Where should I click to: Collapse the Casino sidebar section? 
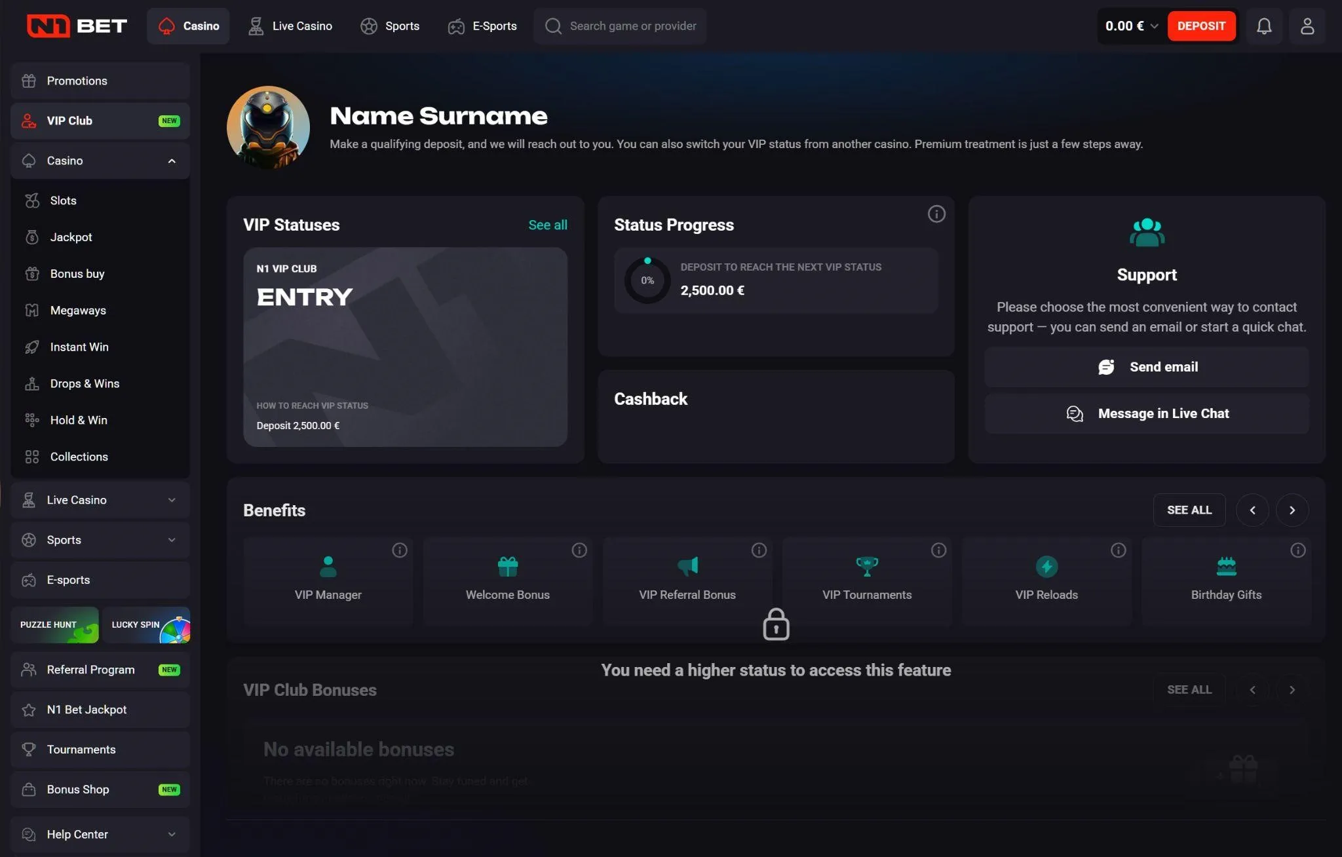172,161
